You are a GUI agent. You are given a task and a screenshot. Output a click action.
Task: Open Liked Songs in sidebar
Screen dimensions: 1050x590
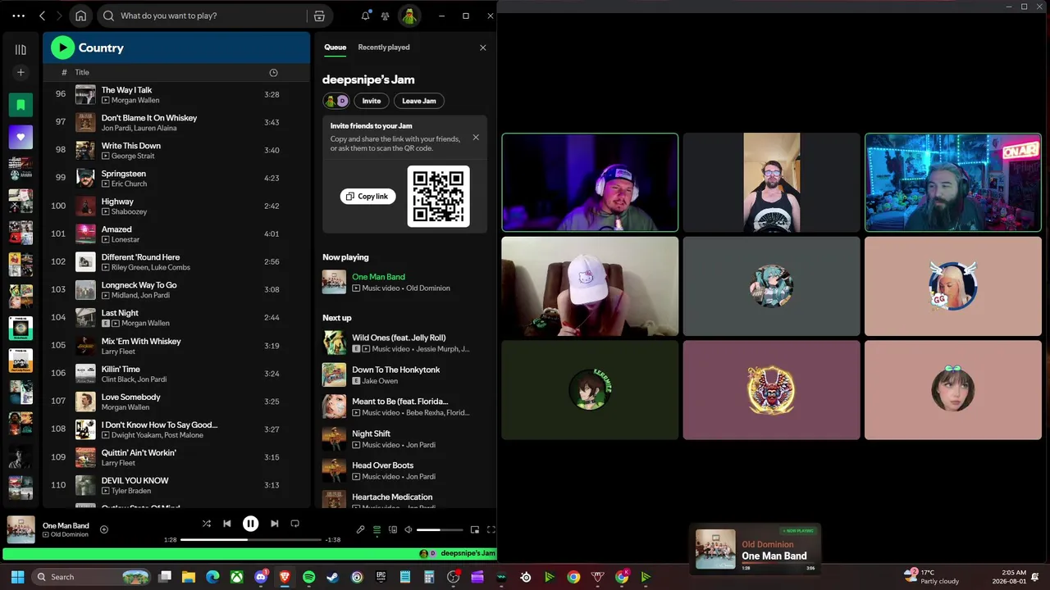coord(21,137)
